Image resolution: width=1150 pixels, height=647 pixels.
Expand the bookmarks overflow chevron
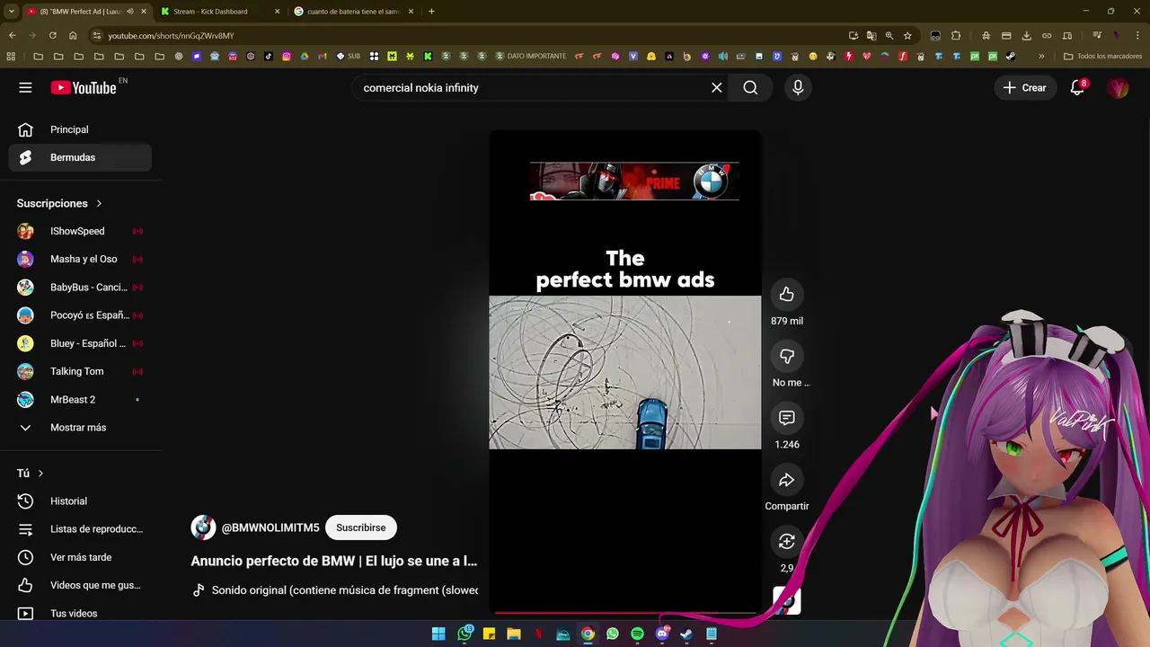(x=1041, y=56)
